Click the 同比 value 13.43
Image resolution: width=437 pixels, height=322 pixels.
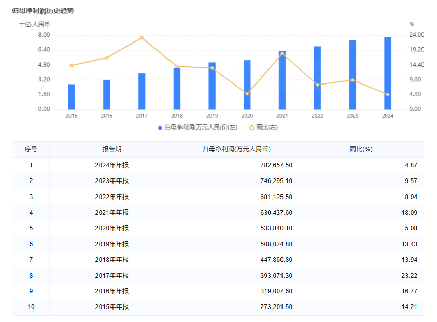pos(409,244)
